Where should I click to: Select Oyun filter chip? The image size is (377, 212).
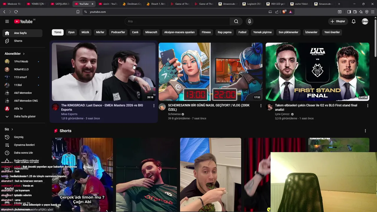coord(72,32)
